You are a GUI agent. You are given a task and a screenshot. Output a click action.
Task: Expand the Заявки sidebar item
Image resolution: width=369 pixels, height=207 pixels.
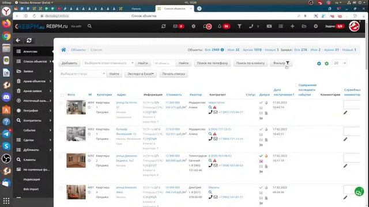click(50, 71)
